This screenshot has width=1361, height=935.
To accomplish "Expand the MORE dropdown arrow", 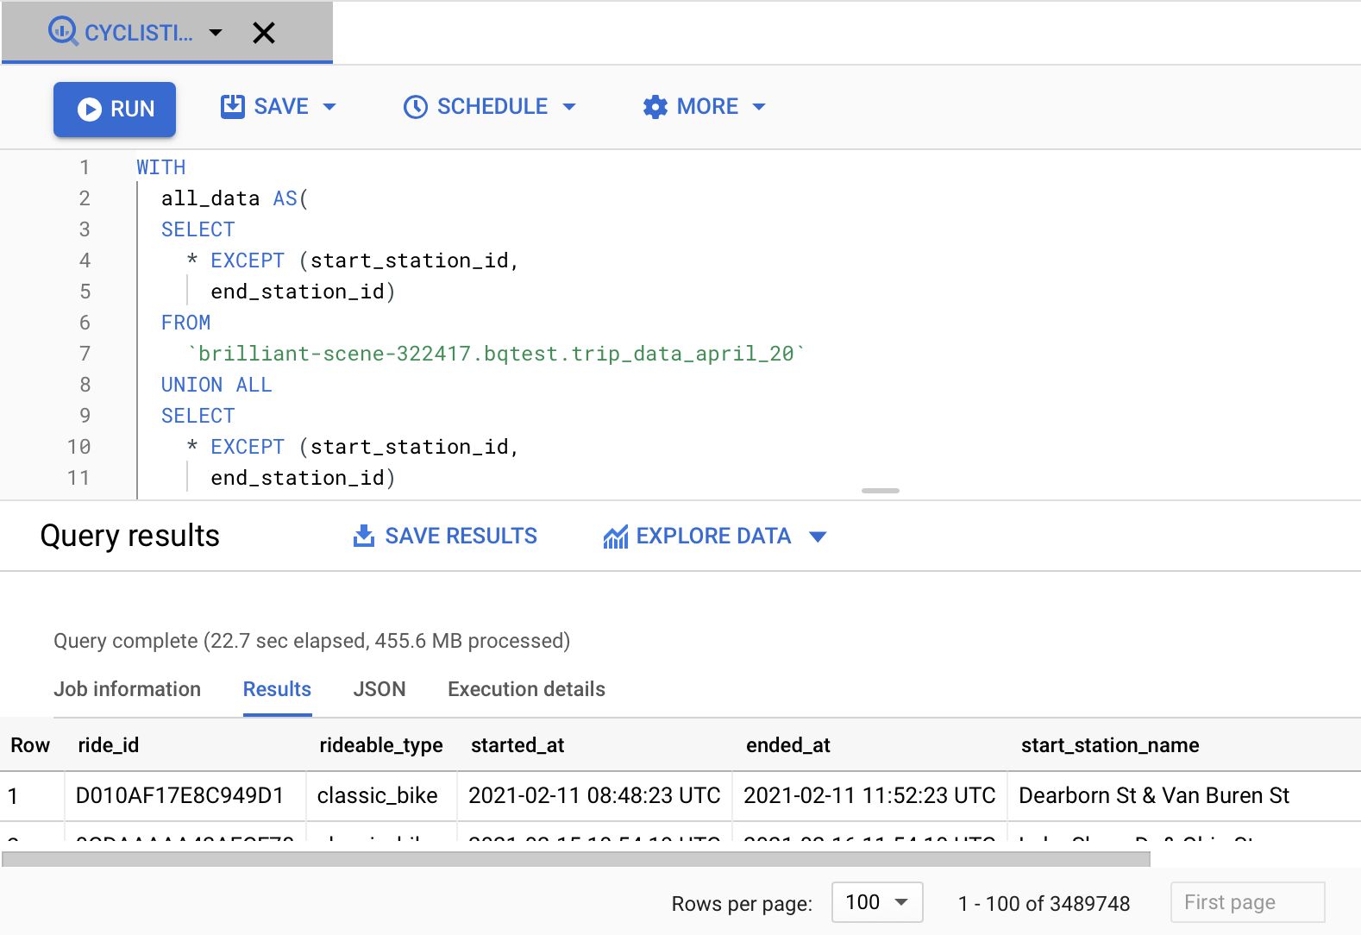I will coord(759,107).
